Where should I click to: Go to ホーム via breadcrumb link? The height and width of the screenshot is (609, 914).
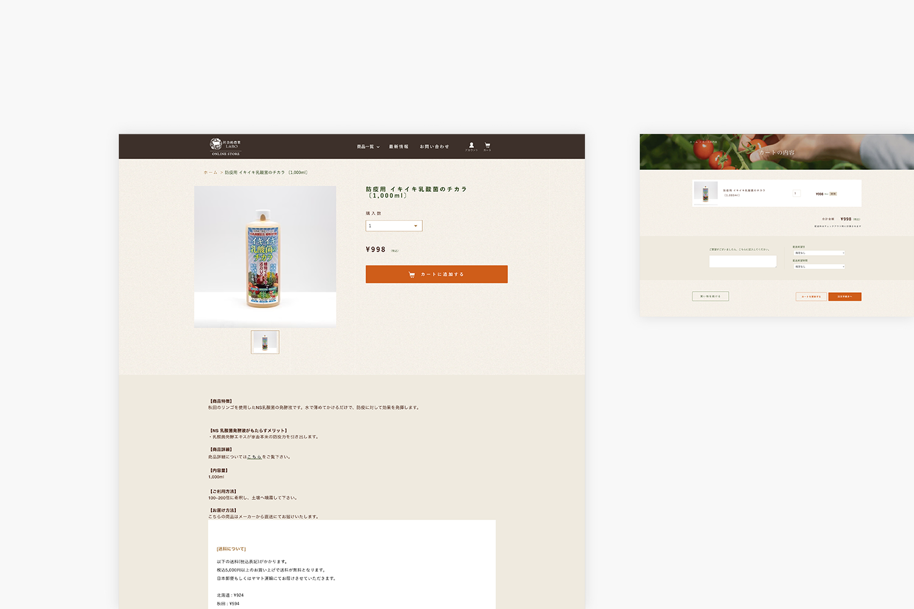(210, 172)
